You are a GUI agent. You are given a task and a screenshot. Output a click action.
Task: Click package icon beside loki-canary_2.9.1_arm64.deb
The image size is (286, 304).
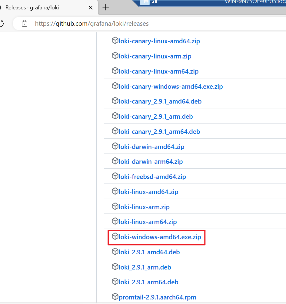click(115, 131)
